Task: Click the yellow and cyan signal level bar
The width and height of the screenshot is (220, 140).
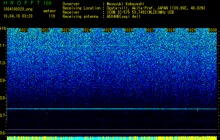Action: tap(112, 138)
